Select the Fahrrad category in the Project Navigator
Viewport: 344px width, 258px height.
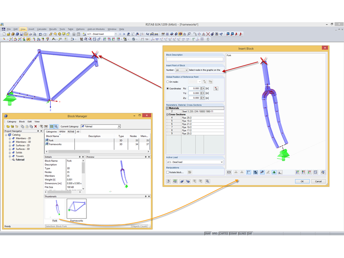[20, 160]
